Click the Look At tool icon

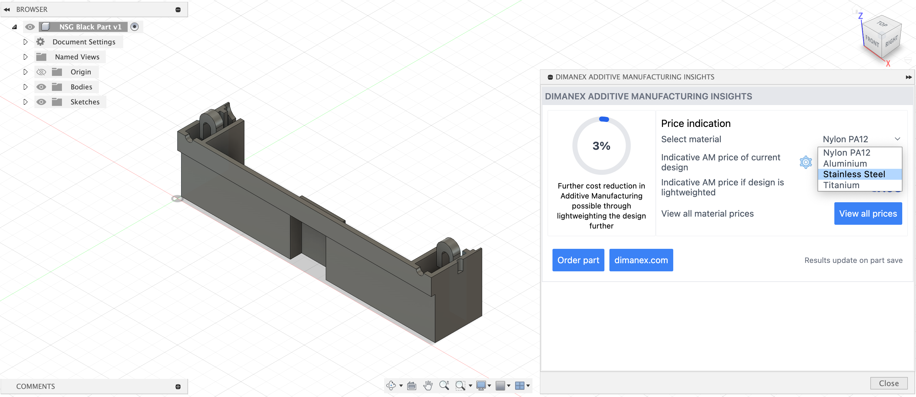411,385
